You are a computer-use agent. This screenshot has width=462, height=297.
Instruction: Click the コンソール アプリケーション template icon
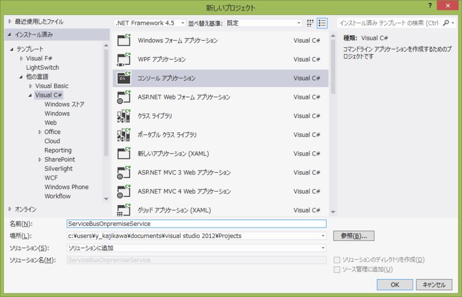[x=124, y=78]
